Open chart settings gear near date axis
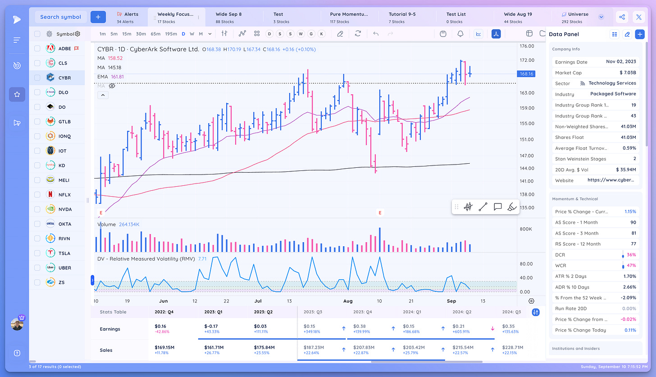This screenshot has width=656, height=377. [531, 301]
